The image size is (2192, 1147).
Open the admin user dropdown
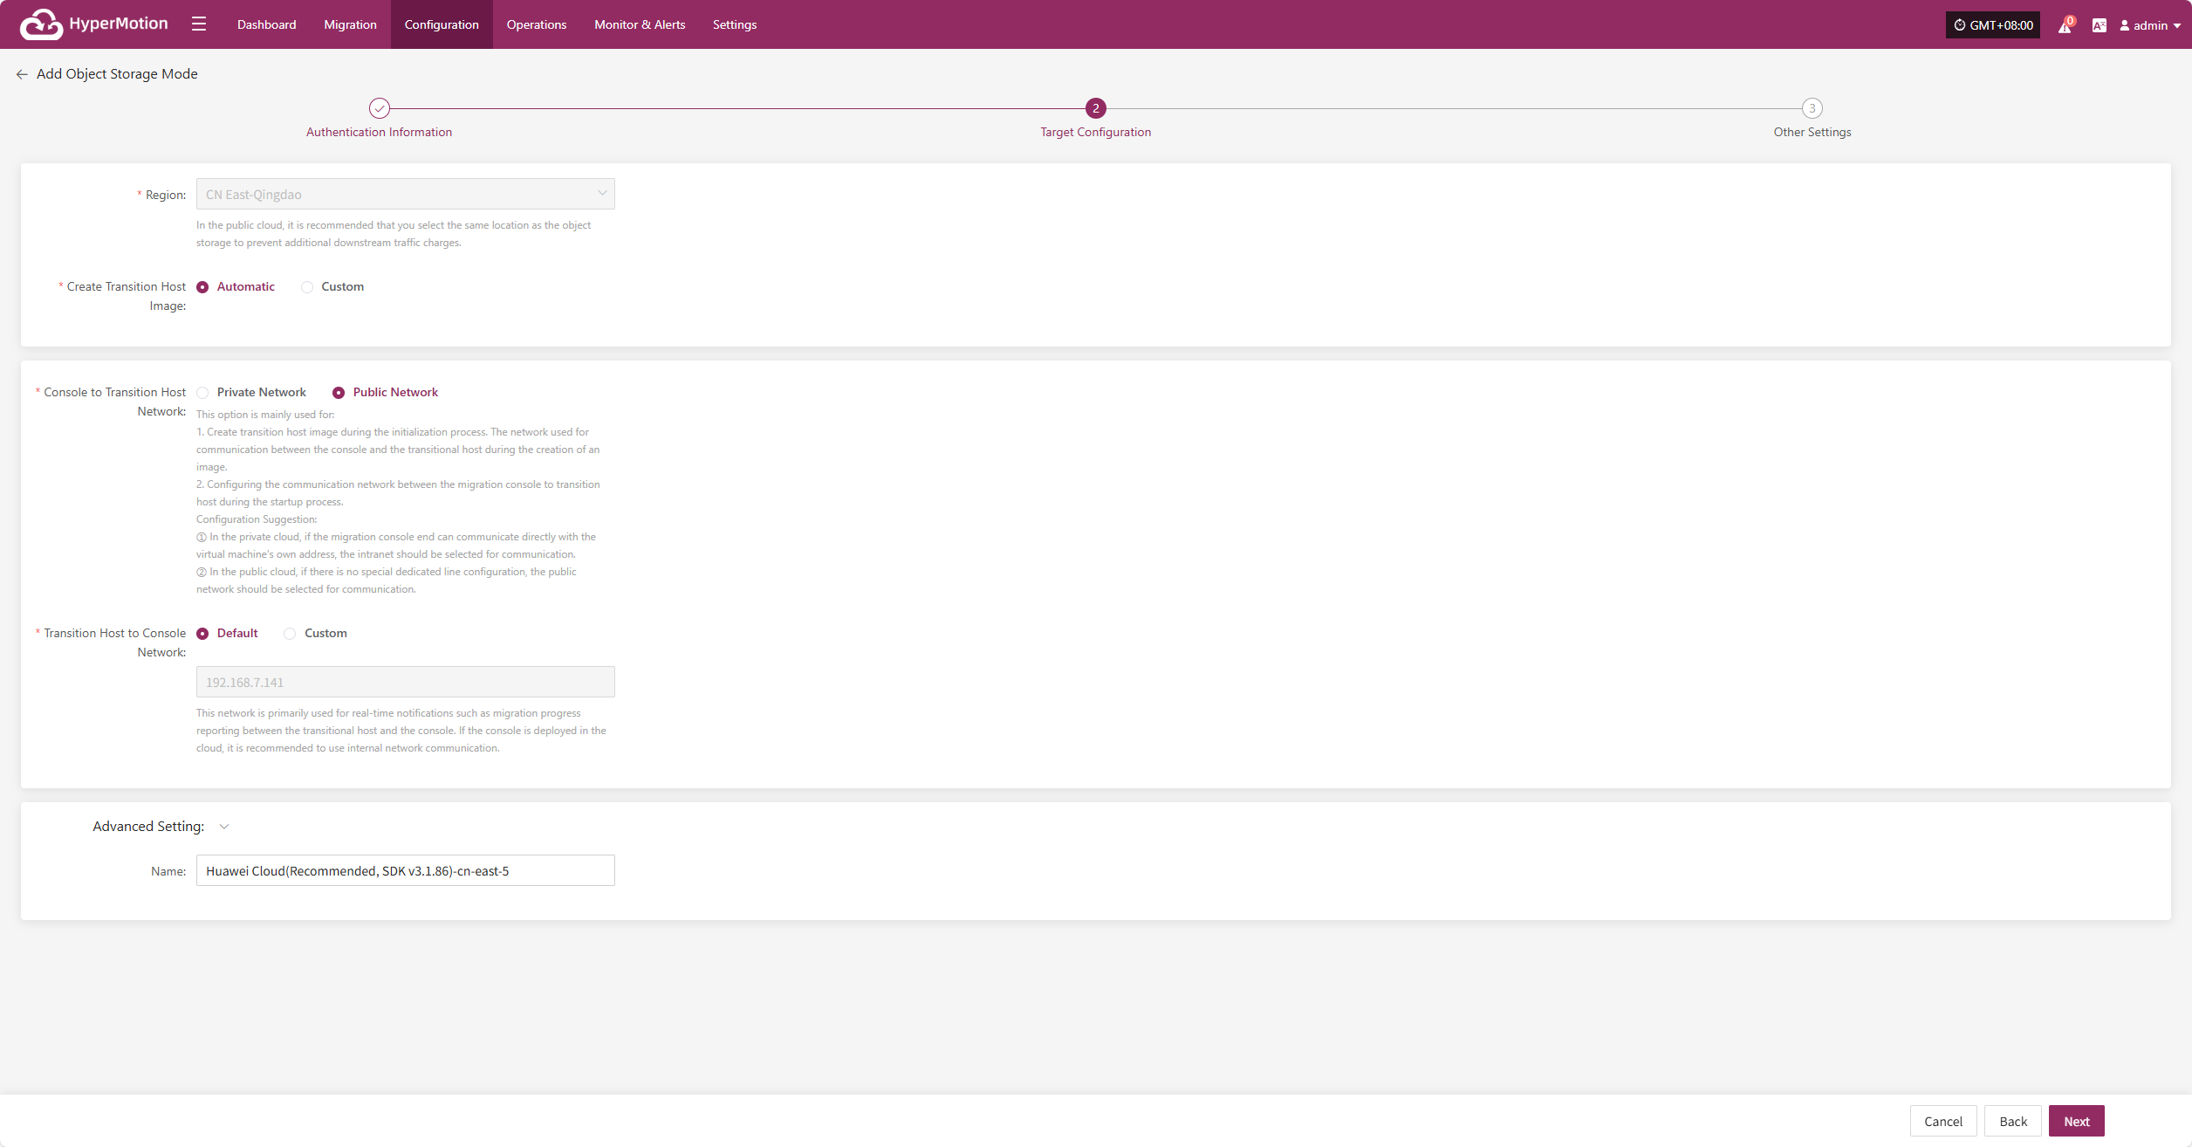2150,25
